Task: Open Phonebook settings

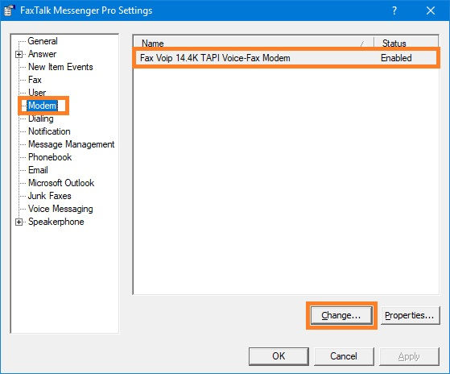Action: click(50, 157)
